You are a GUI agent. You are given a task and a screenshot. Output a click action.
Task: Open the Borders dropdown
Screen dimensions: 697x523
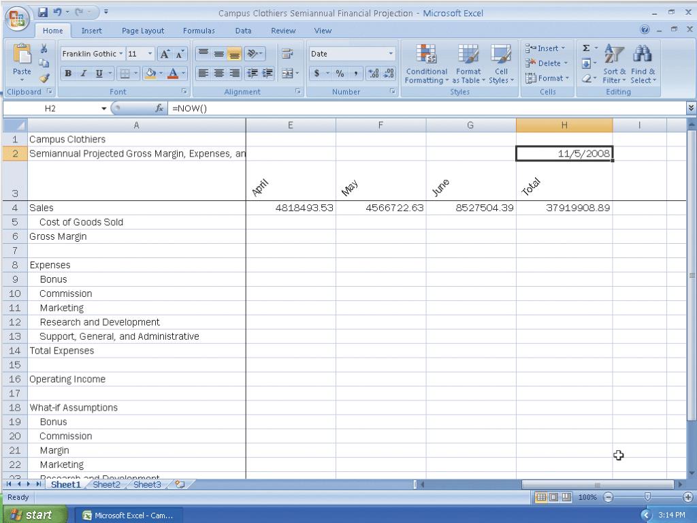(136, 73)
